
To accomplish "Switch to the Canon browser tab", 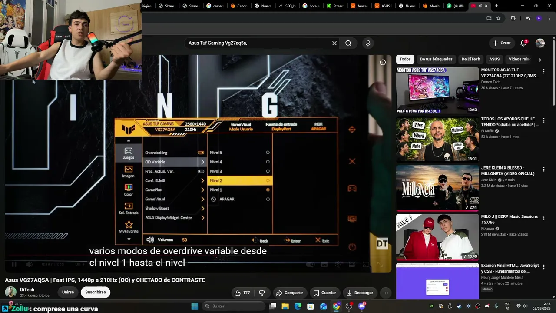I will point(240,6).
